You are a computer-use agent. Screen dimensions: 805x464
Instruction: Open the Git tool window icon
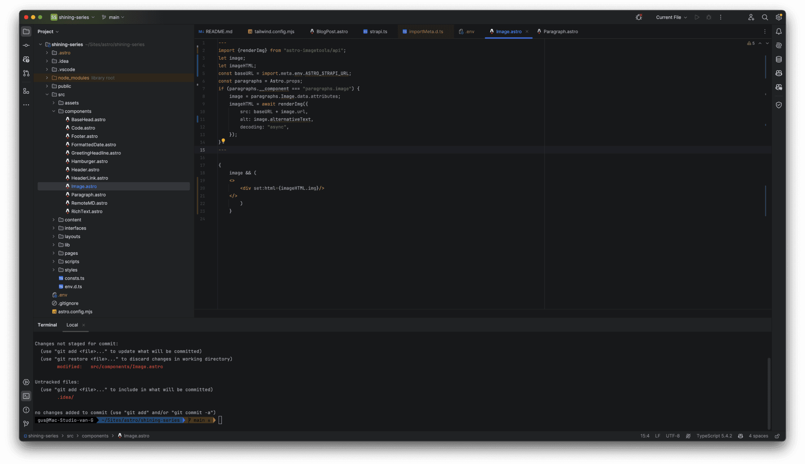pos(26,424)
